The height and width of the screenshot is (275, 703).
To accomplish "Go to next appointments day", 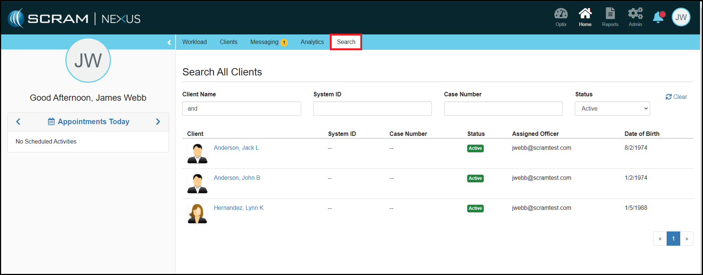I will (158, 122).
